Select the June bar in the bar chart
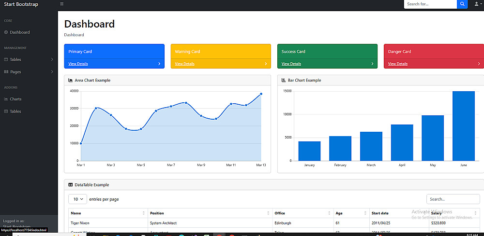The image size is (484, 236). point(464,126)
